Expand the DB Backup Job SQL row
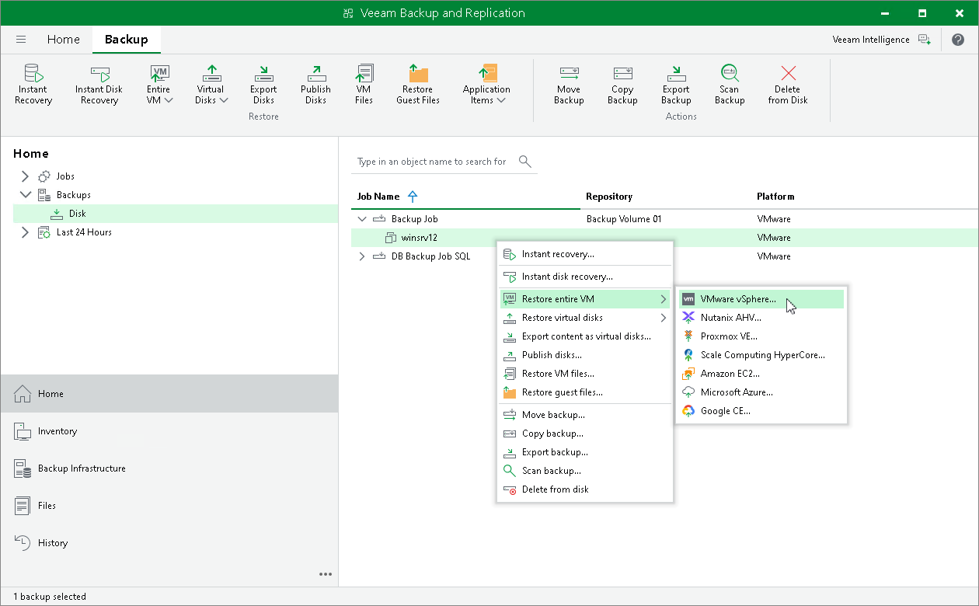This screenshot has width=979, height=606. click(x=361, y=256)
